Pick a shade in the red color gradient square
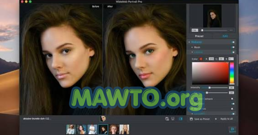 click(210, 73)
